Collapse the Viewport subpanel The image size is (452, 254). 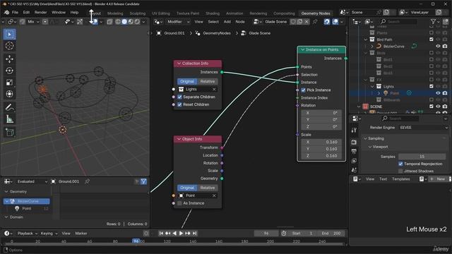tap(370, 147)
